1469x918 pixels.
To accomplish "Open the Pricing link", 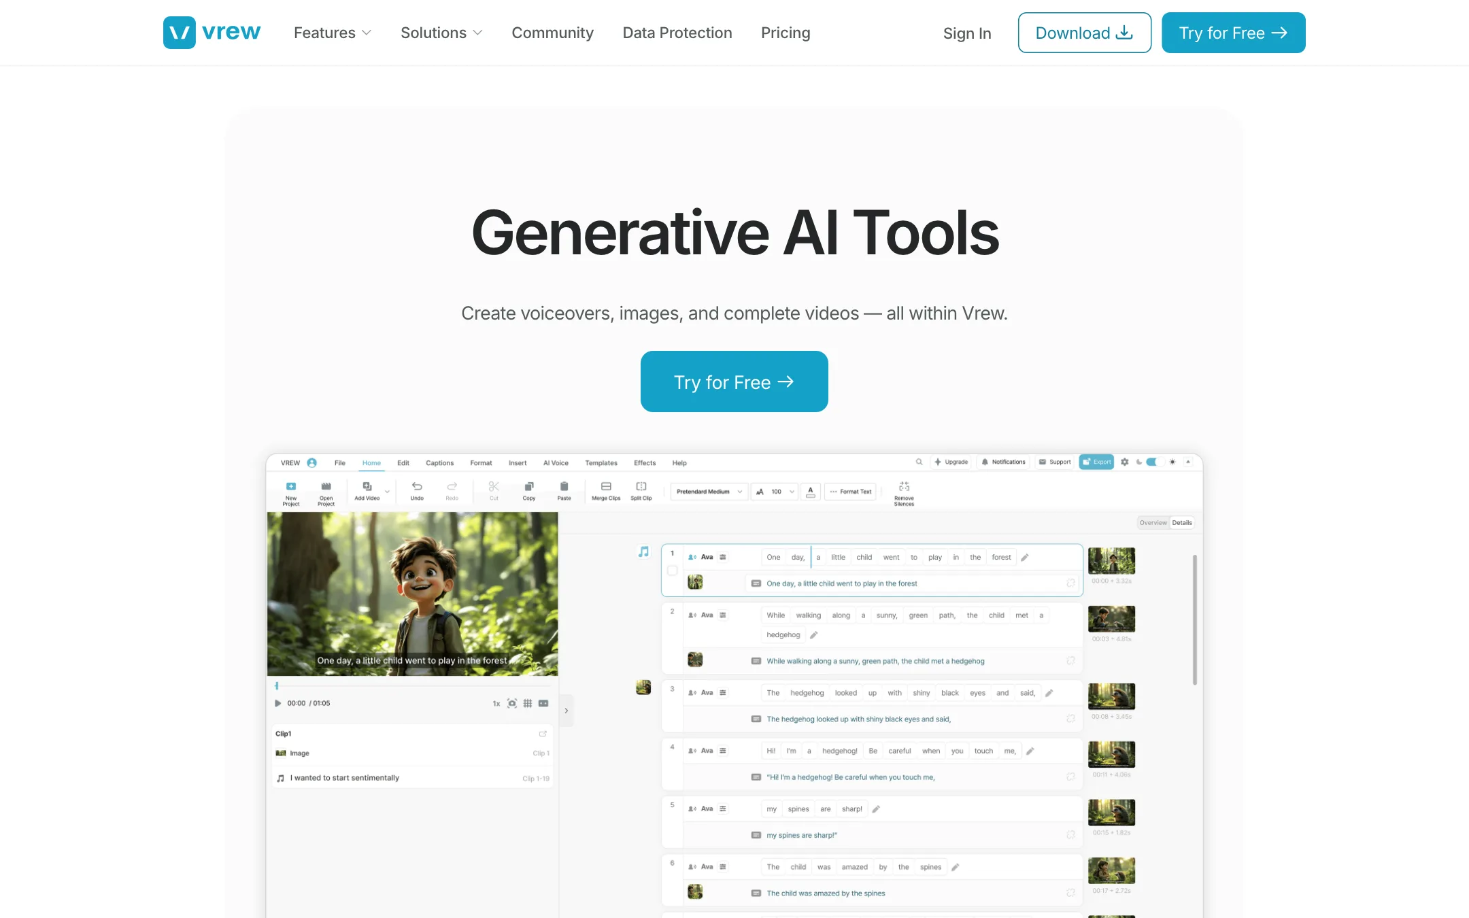I will coord(786,33).
